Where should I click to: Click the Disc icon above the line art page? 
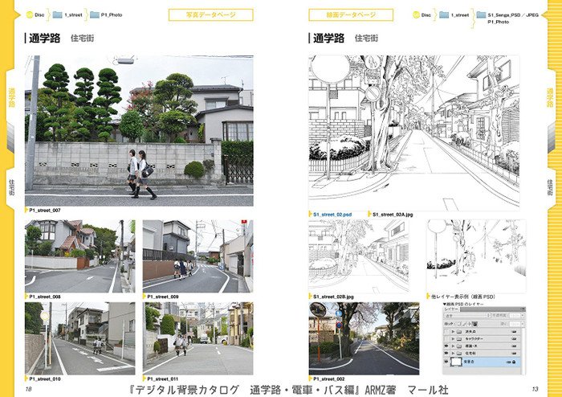[414, 14]
